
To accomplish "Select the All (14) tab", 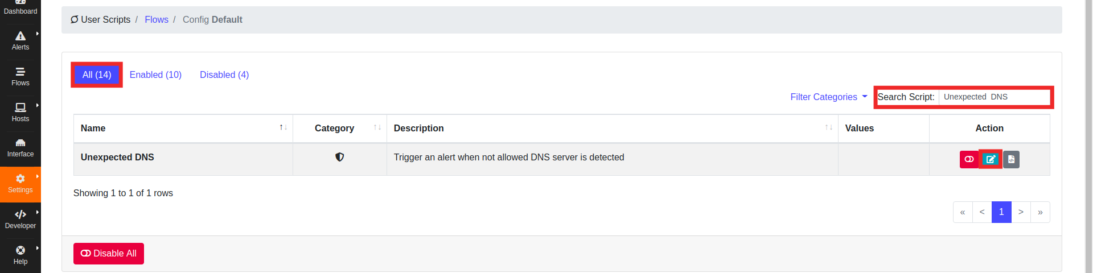I will (x=97, y=75).
